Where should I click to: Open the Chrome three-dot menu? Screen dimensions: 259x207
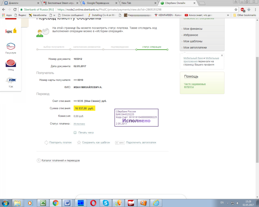point(255,10)
